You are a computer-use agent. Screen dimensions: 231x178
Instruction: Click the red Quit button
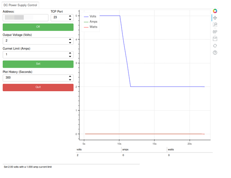38,88
